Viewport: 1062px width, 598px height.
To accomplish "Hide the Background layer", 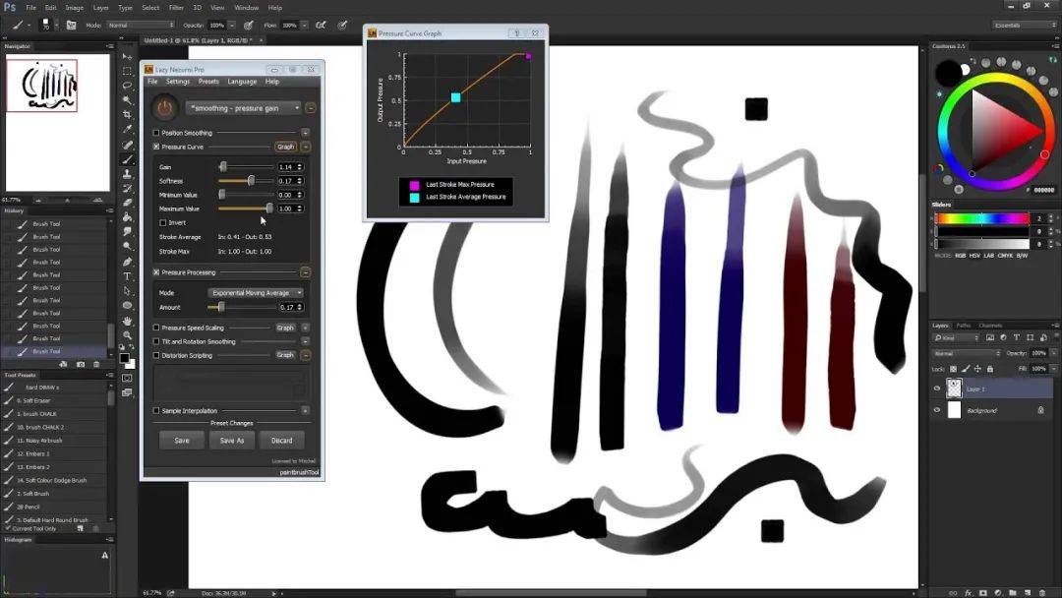I will (936, 410).
